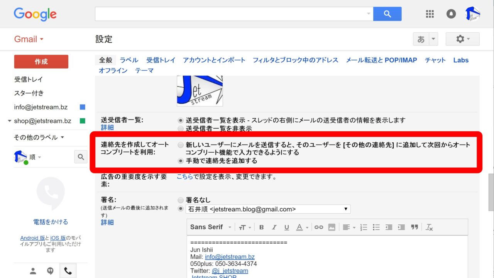Open the Google apps grid icon
This screenshot has width=494, height=278.
coord(430,14)
